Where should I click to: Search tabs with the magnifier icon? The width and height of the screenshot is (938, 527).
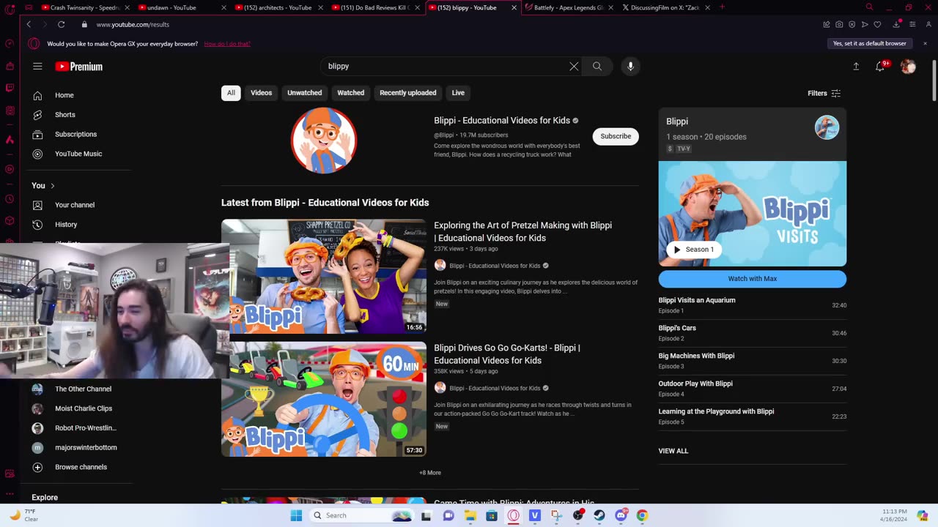[x=869, y=7]
